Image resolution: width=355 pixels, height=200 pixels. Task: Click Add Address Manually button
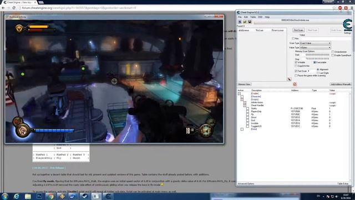coord(341,84)
